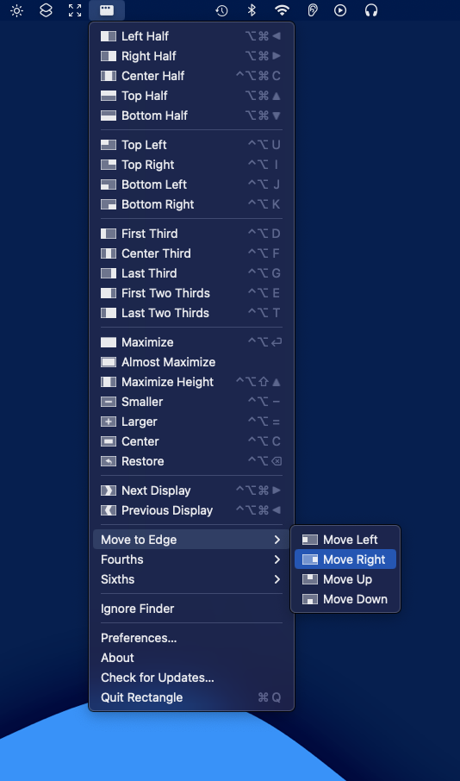The width and height of the screenshot is (460, 781).
Task: Expand the Sixths submenu chevron
Action: tap(277, 579)
